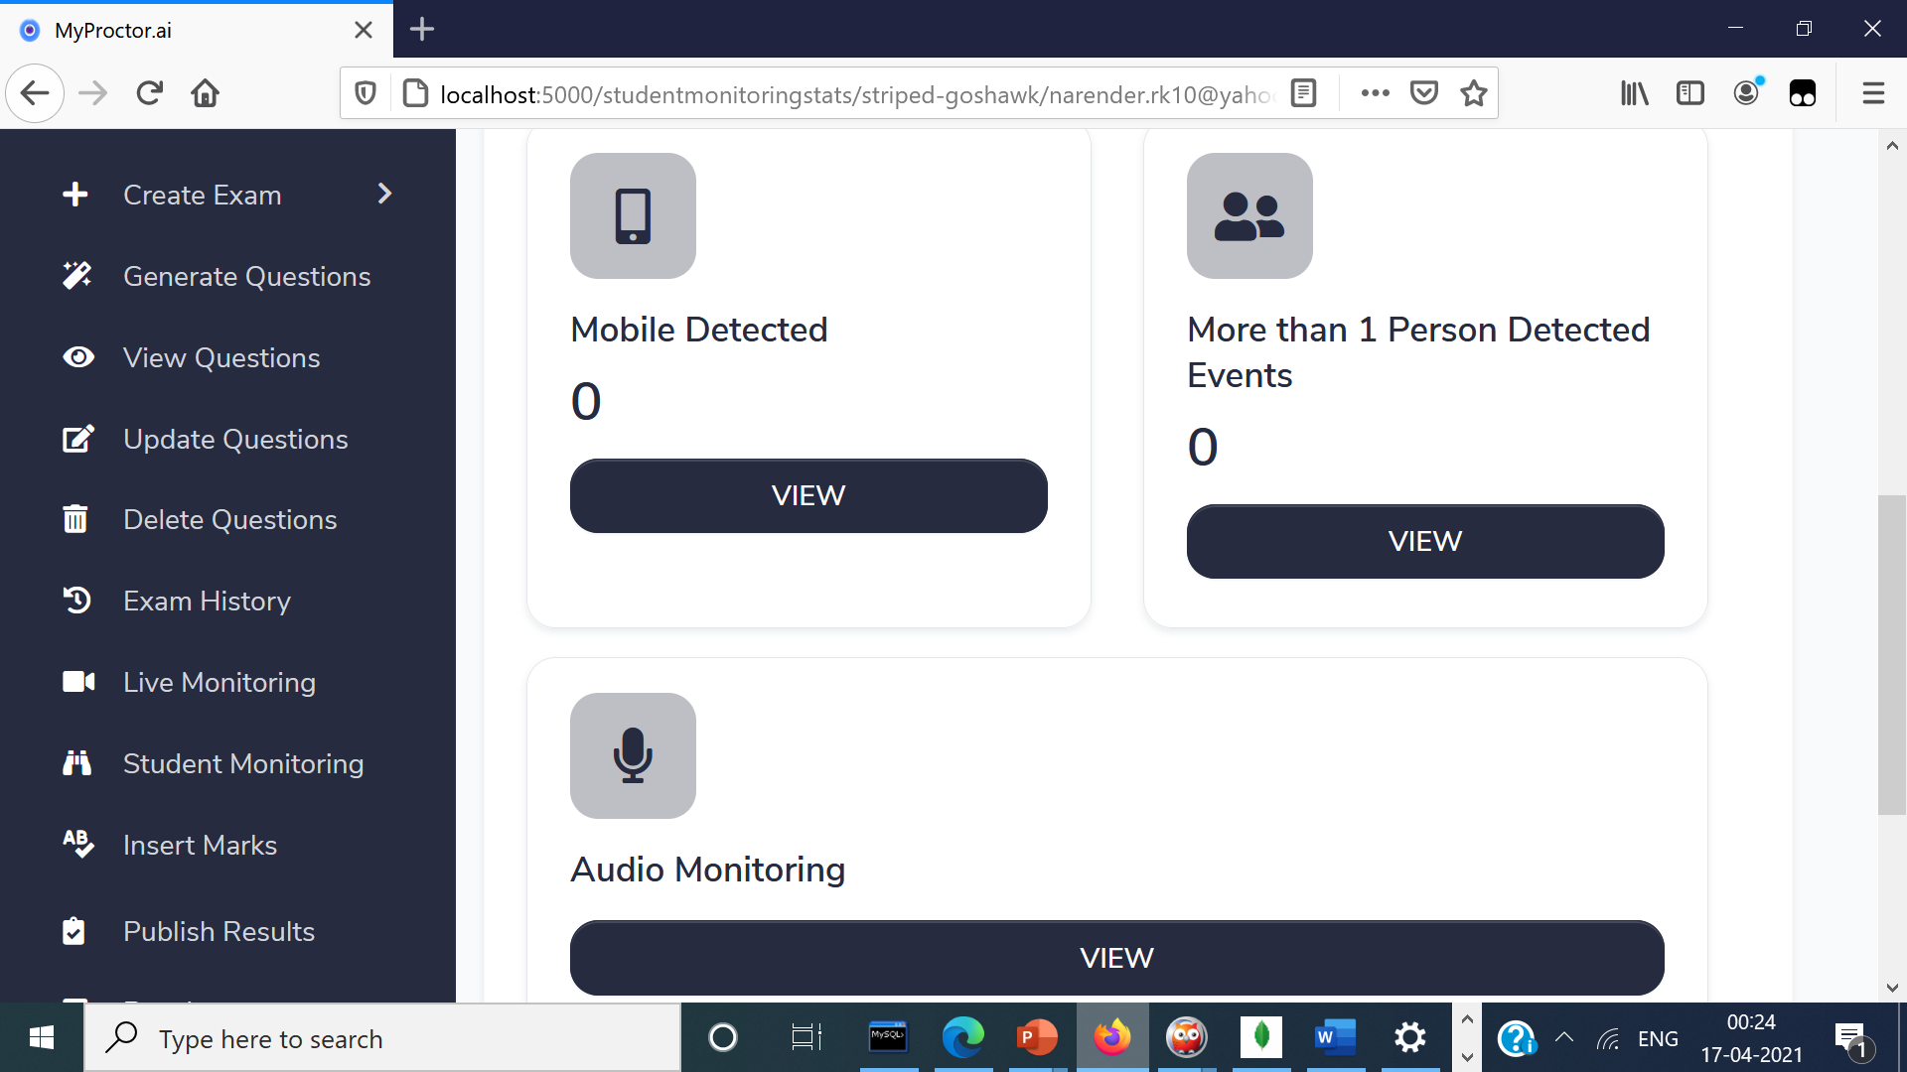
Task: Toggle Firefox reader view icon
Action: point(1303,93)
